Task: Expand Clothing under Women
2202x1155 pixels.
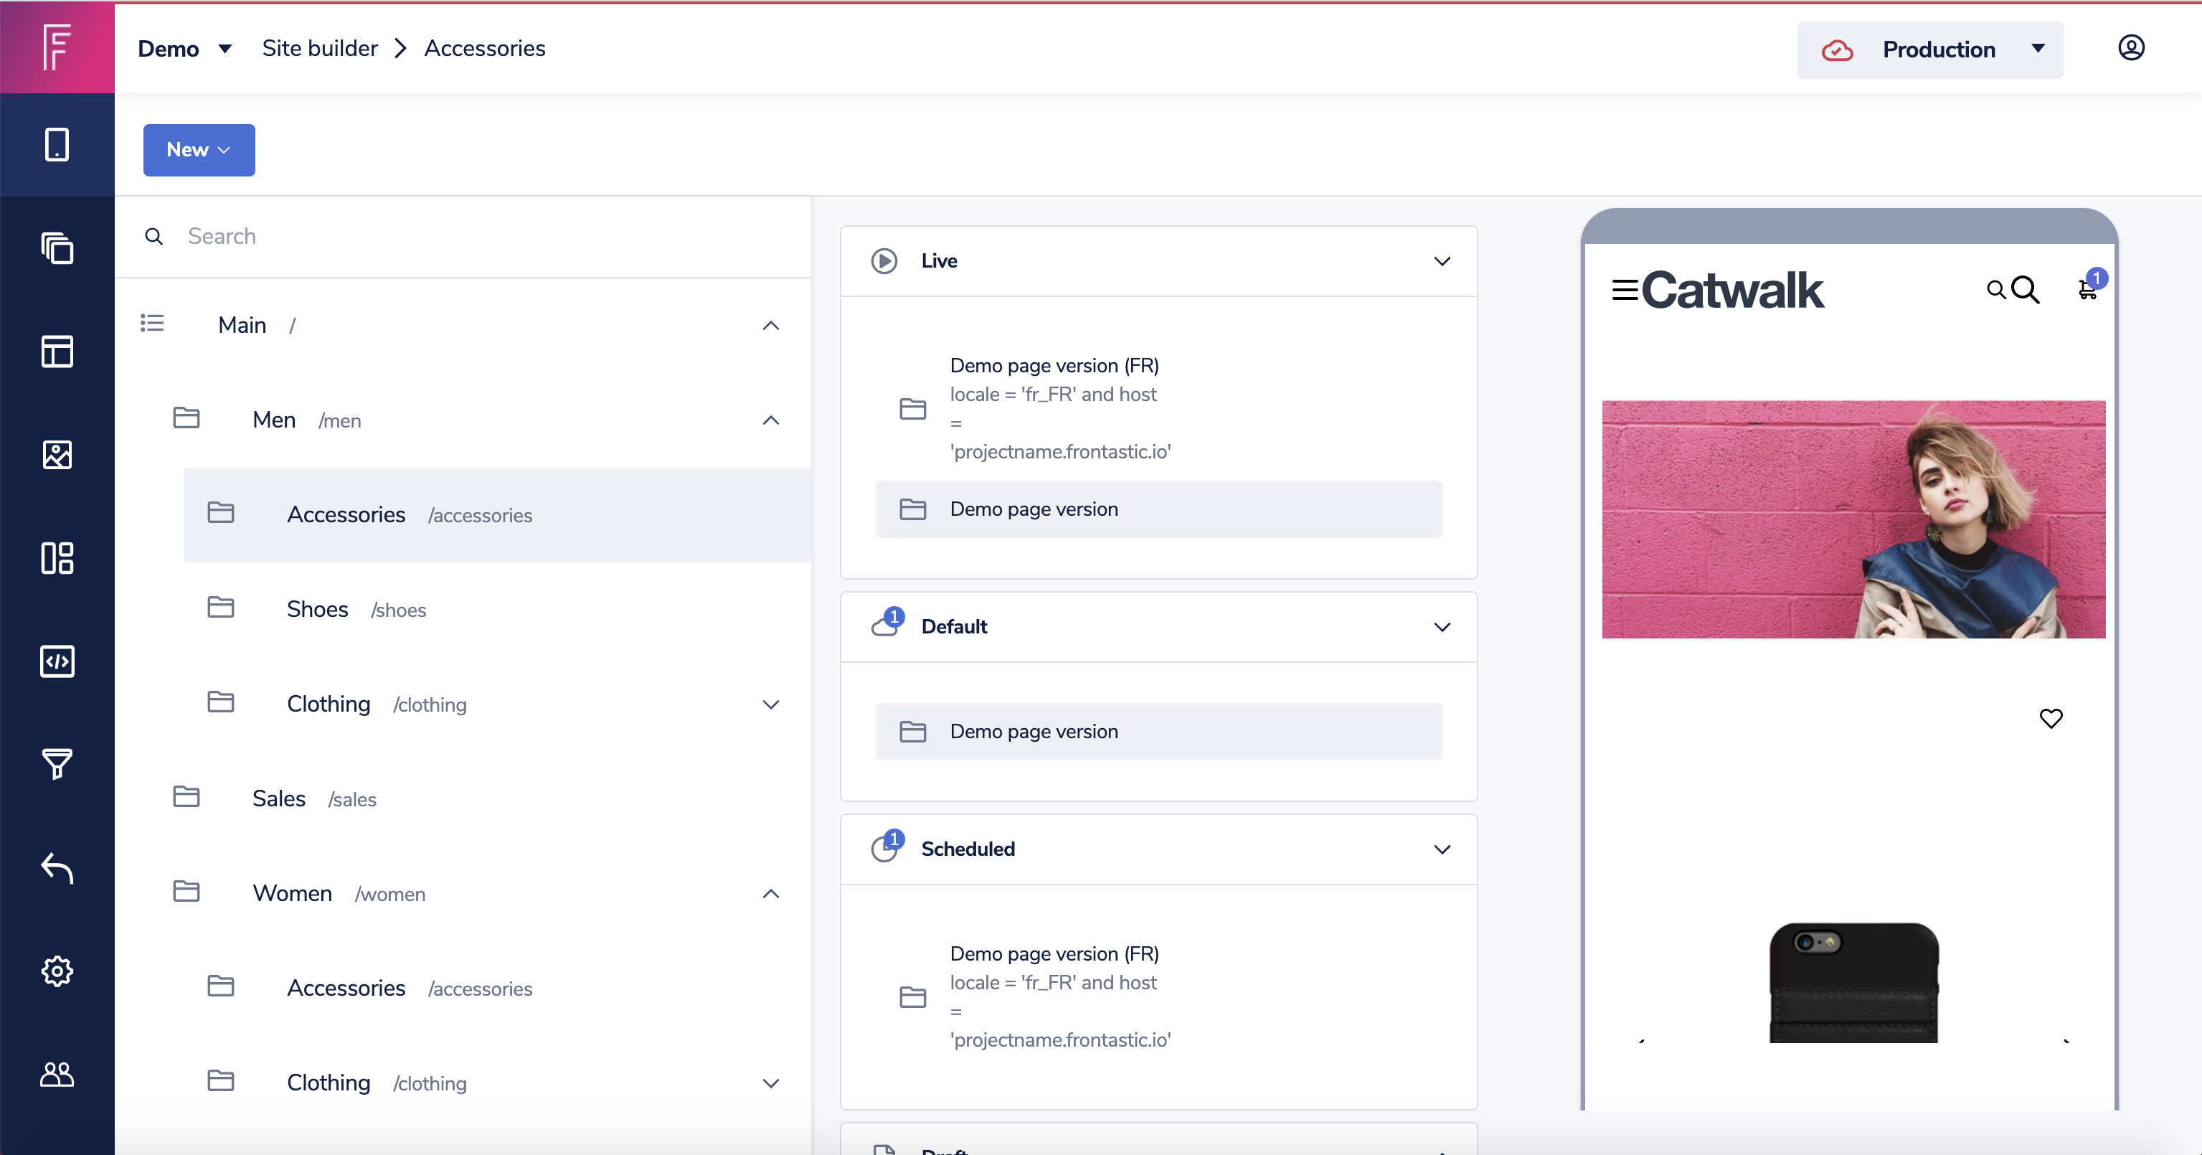Action: [770, 1083]
